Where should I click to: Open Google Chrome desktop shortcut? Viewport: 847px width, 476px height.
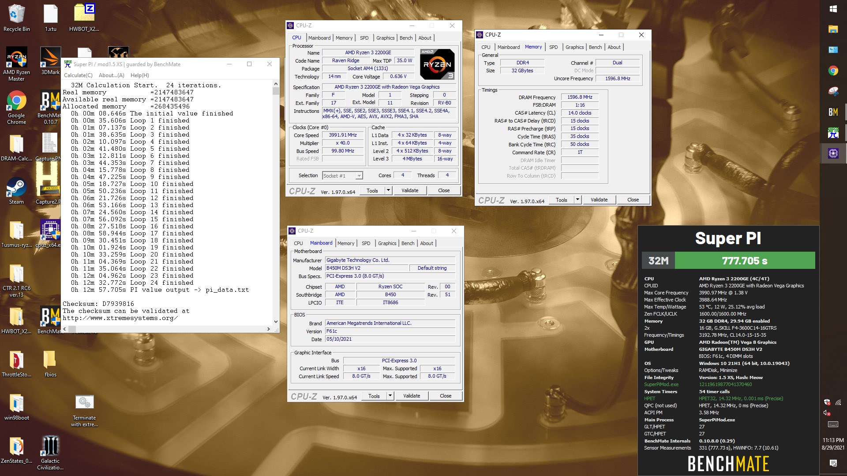16,108
